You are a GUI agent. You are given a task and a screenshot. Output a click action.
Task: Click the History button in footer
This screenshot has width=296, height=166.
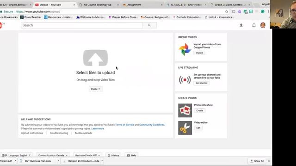[113, 155]
